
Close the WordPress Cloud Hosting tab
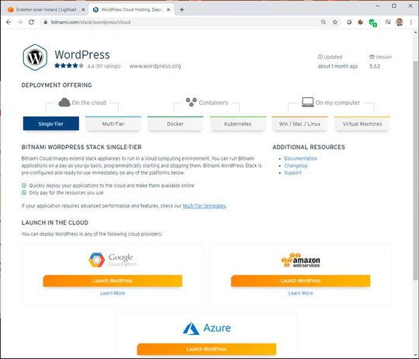point(168,9)
